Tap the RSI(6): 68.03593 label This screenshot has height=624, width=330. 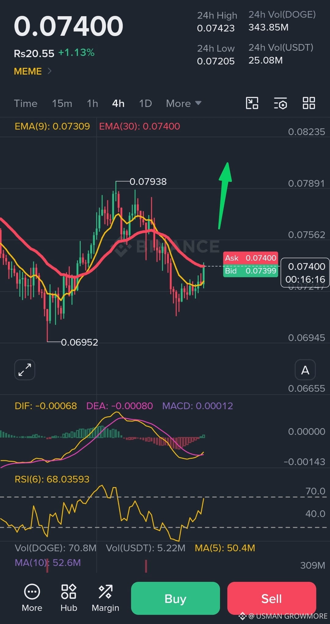(52, 479)
